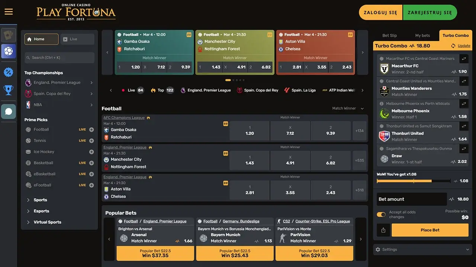The width and height of the screenshot is (476, 267).
Task: Open Match Winner market dropdown
Action: pos(348,108)
